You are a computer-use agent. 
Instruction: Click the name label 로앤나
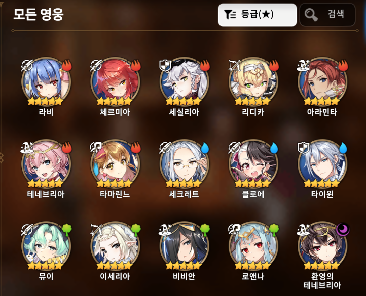point(253,276)
